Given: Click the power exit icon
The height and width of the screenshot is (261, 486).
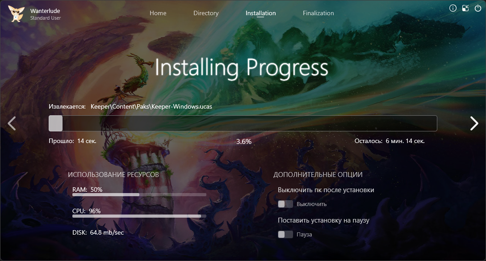Looking at the screenshot, I should click(x=478, y=8).
